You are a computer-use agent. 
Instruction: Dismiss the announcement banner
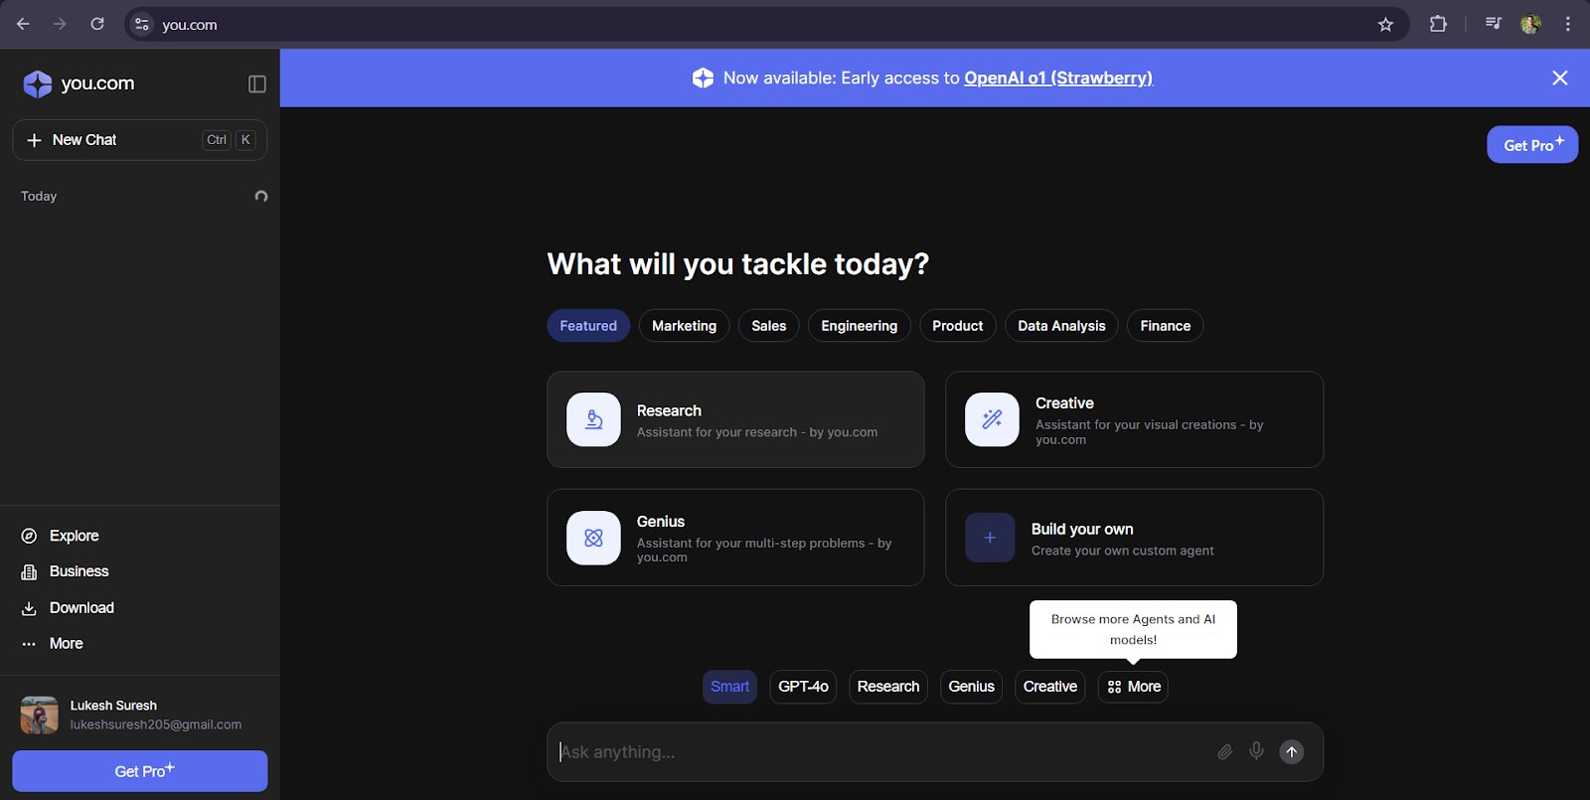click(x=1560, y=78)
